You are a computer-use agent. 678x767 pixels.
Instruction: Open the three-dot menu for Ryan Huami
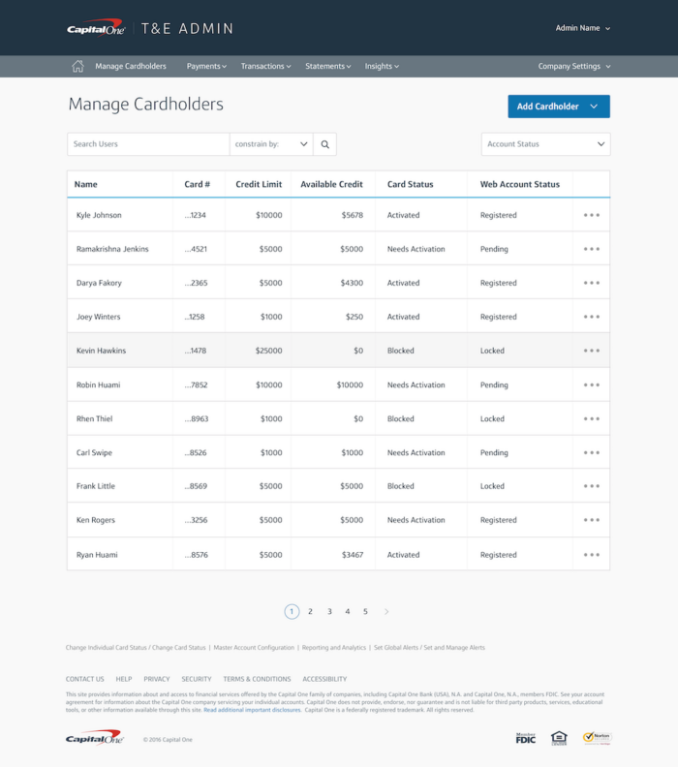point(591,555)
